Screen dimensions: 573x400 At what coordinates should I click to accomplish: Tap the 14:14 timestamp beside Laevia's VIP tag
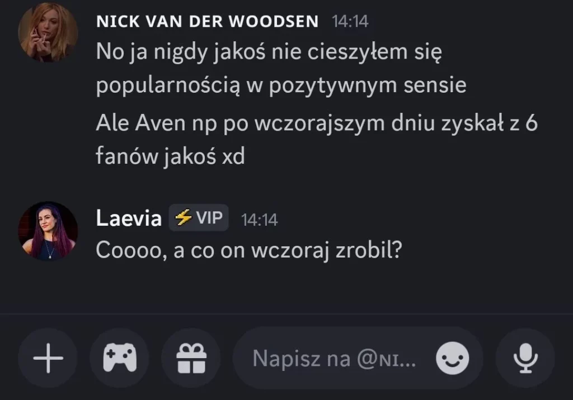tap(260, 220)
